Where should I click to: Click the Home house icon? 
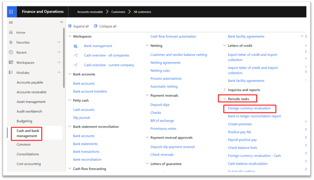(11, 32)
